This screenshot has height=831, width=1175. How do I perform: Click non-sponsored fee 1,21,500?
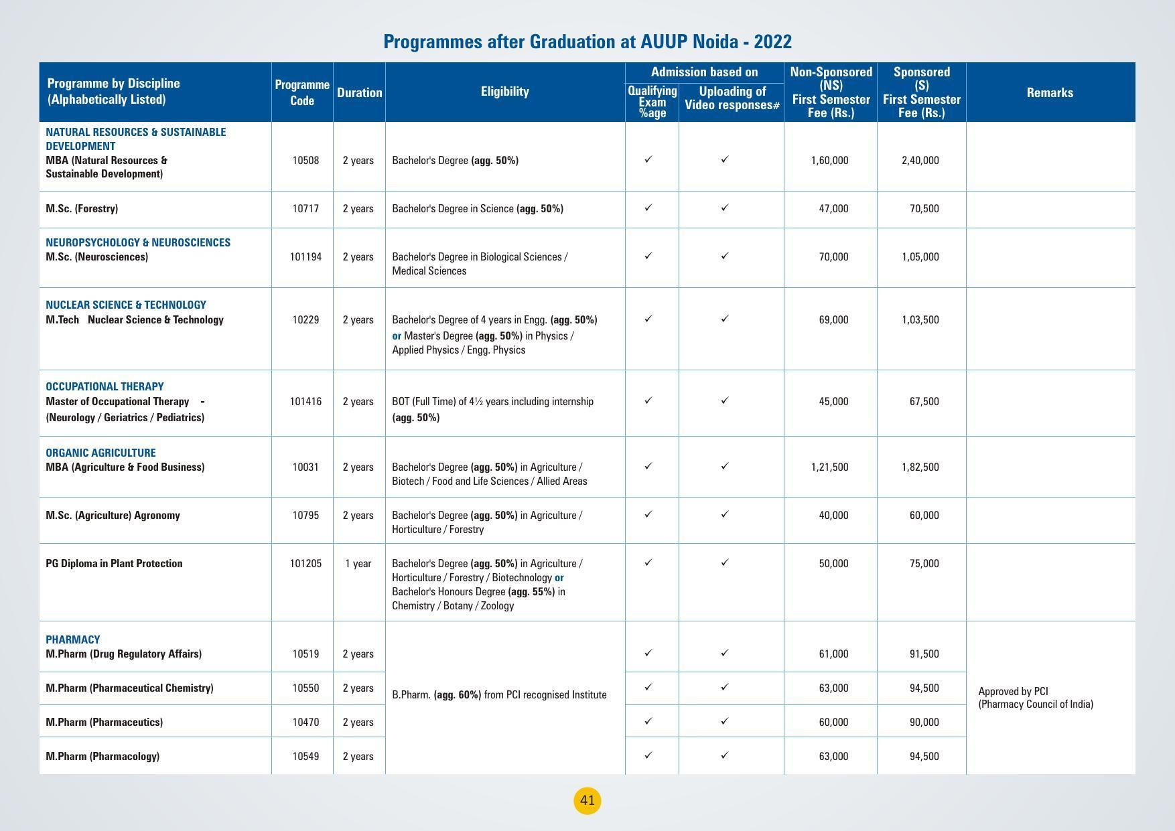829,467
